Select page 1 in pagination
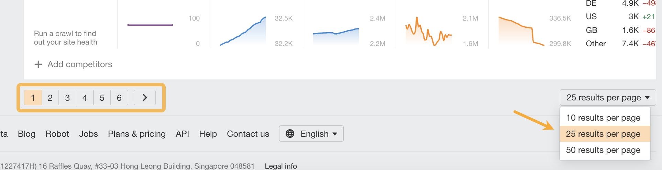Viewport: 662px width, 170px height. tap(33, 98)
